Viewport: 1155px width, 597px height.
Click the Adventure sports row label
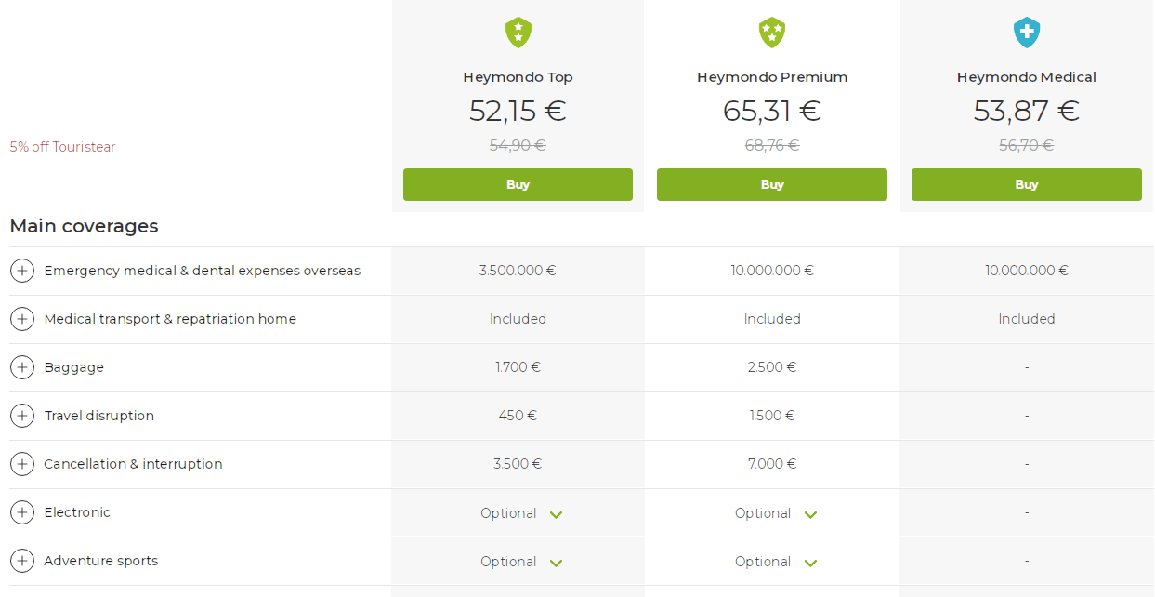(x=101, y=561)
